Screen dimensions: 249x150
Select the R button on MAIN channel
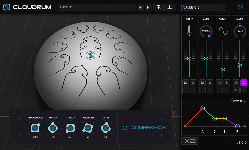[x=243, y=90]
